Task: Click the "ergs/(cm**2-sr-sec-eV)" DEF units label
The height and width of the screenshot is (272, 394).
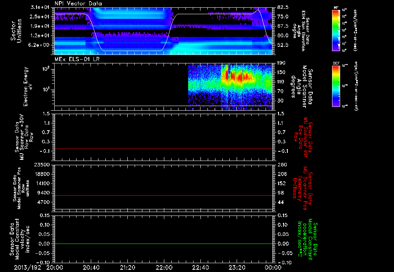Action: pyautogui.click(x=356, y=86)
